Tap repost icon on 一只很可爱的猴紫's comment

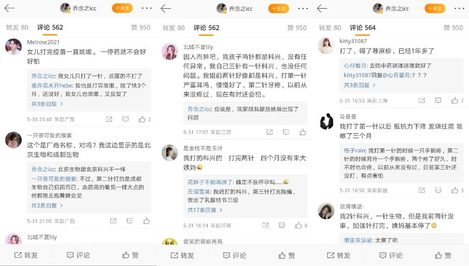click(113, 221)
